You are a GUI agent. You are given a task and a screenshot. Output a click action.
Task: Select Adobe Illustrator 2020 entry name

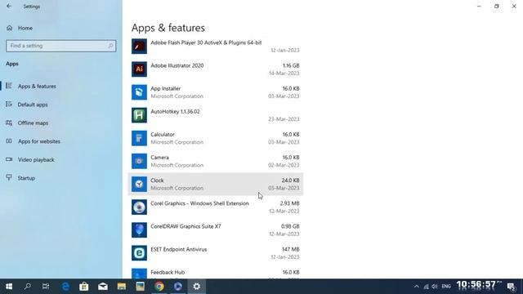pos(177,65)
